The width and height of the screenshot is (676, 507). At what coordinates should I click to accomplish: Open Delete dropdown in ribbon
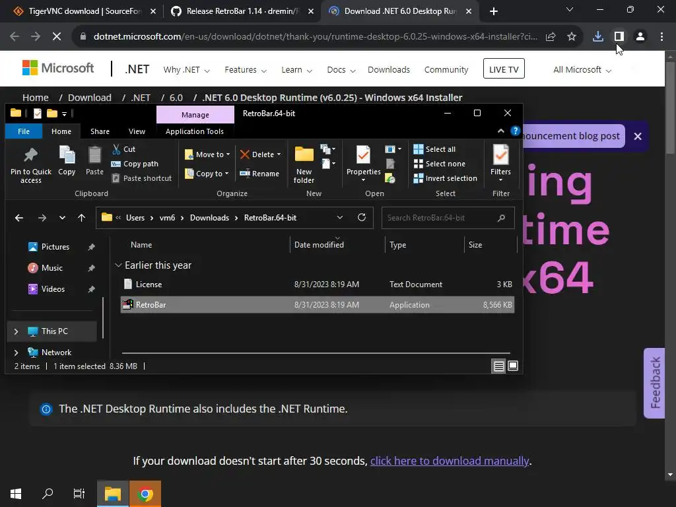[260, 154]
